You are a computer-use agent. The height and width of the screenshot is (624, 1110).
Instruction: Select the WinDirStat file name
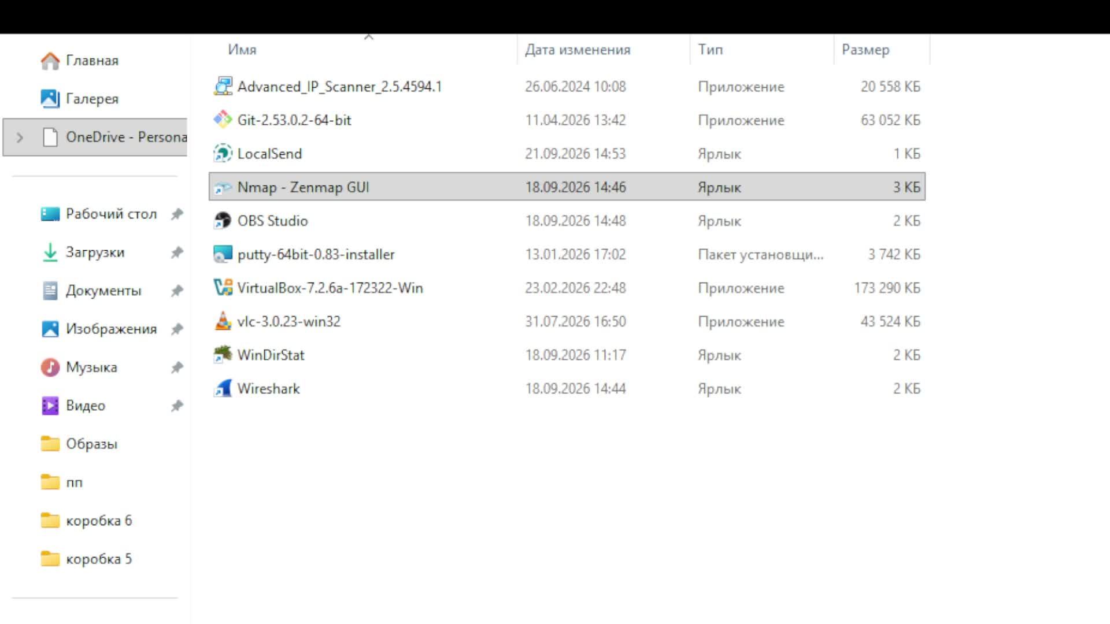tap(271, 355)
